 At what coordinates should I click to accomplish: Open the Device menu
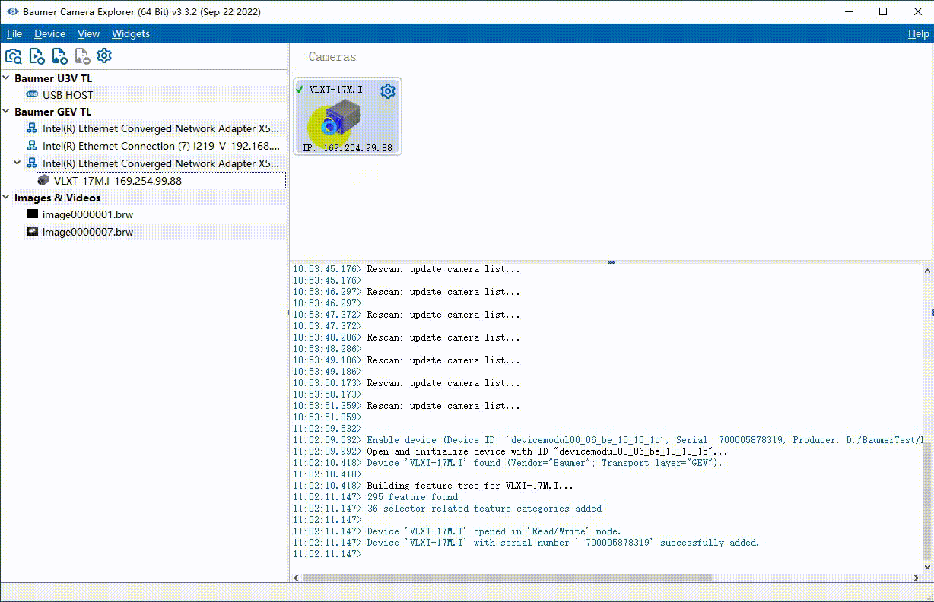click(50, 33)
